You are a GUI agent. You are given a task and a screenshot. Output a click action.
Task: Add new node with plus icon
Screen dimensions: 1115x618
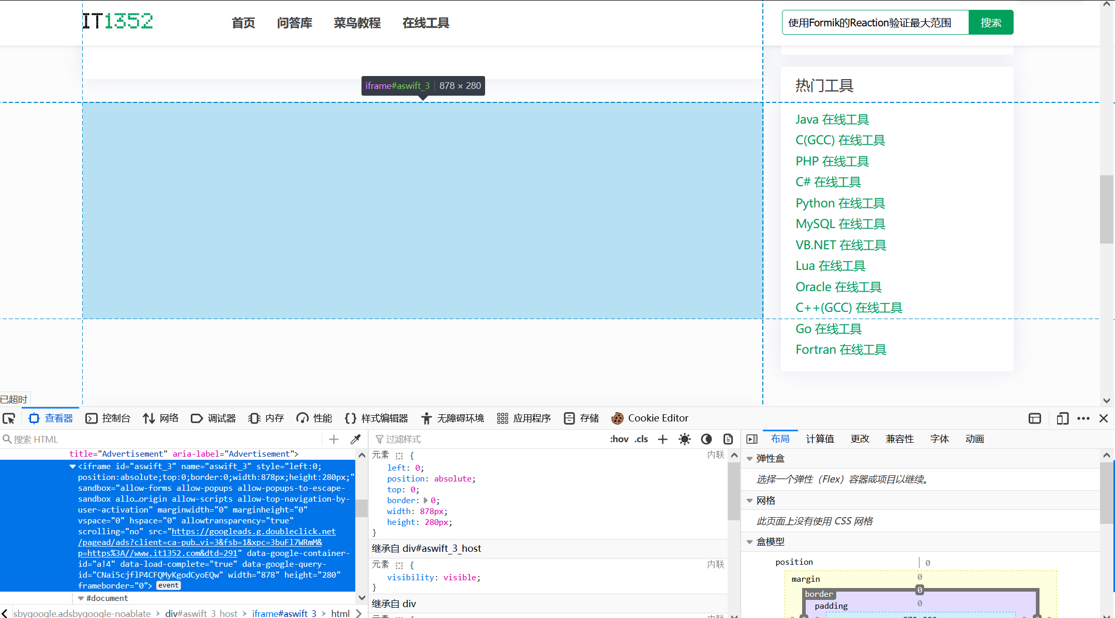tap(334, 439)
